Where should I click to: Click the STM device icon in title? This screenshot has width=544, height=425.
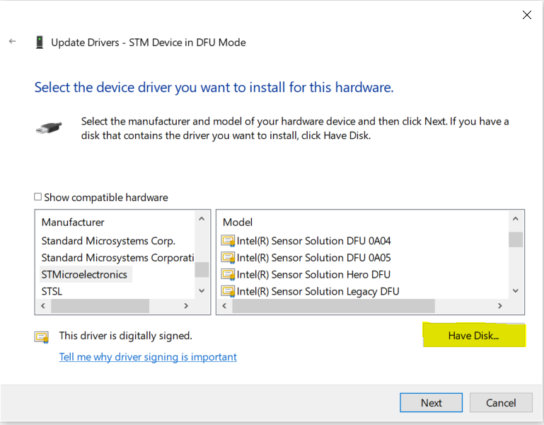pyautogui.click(x=40, y=42)
